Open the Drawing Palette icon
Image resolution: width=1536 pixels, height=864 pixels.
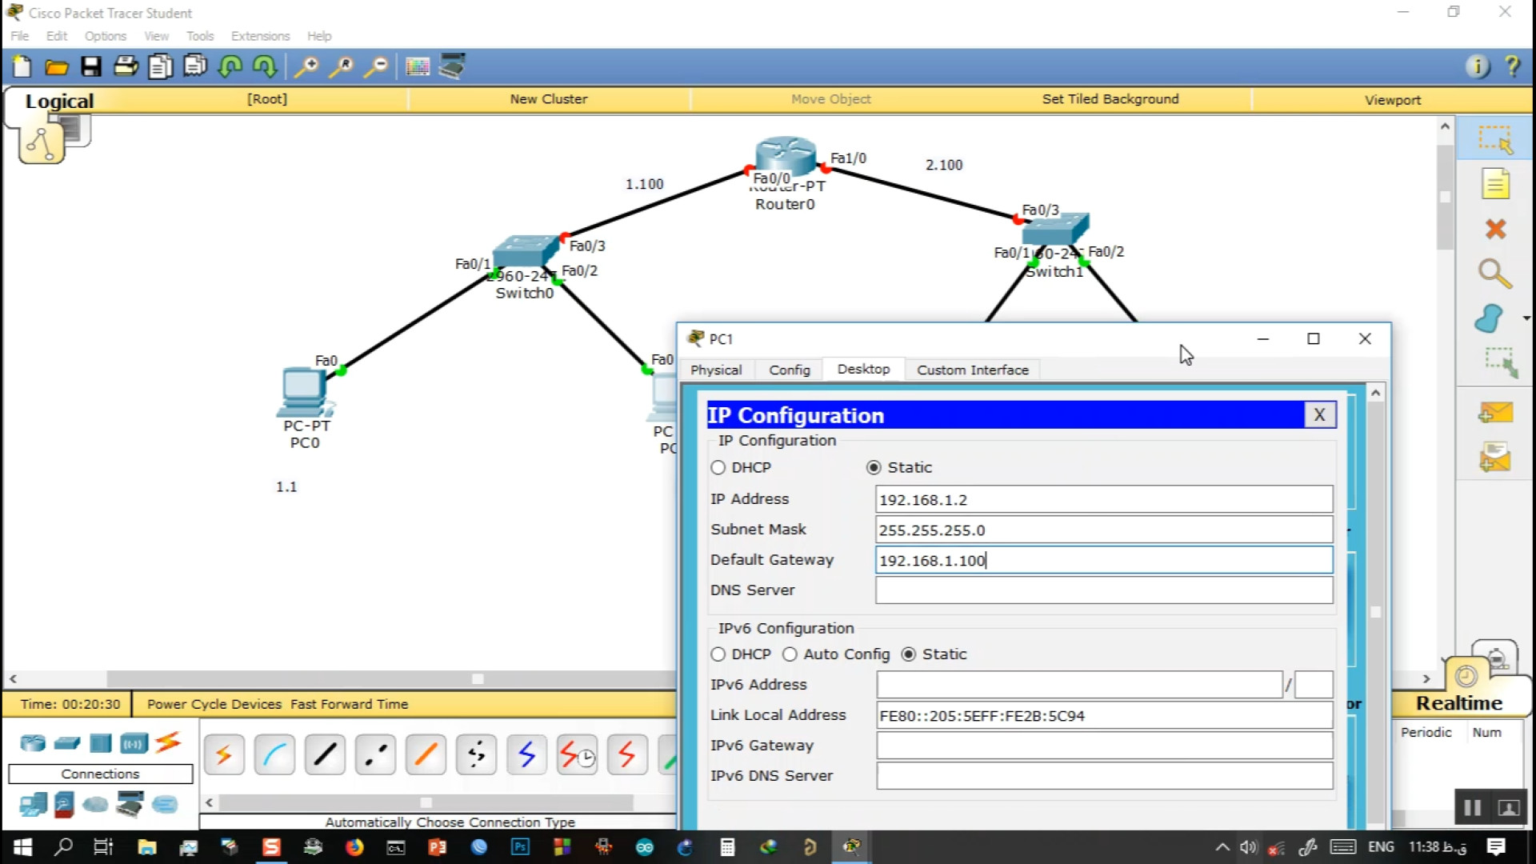pyautogui.click(x=418, y=66)
